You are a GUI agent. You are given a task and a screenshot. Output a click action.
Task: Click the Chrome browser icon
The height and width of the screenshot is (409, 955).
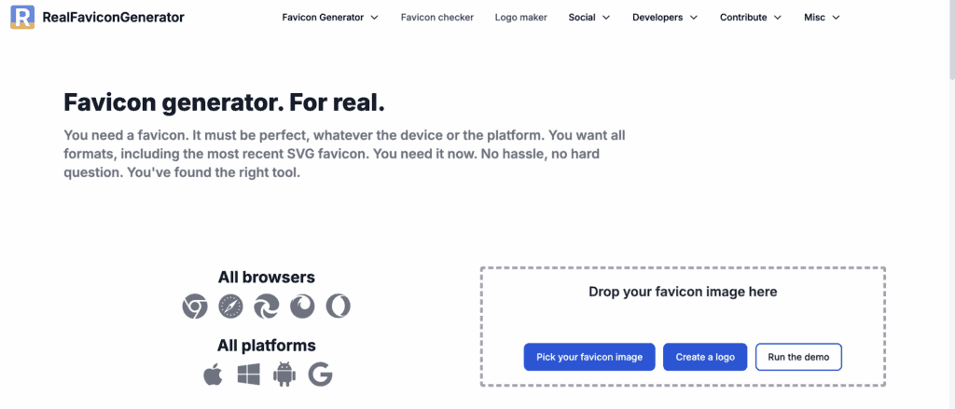(x=195, y=306)
